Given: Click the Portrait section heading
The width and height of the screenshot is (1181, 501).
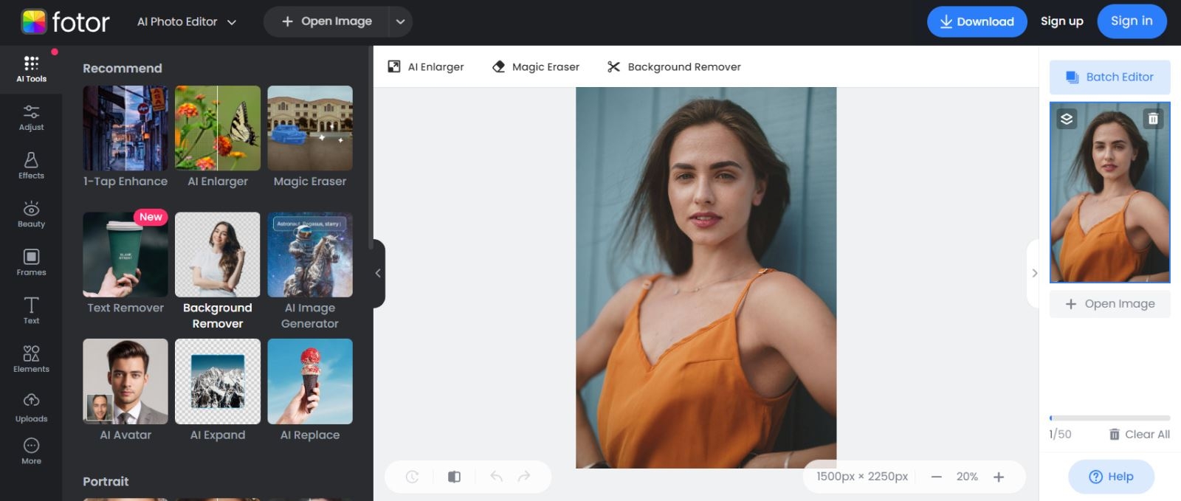Looking at the screenshot, I should (x=106, y=481).
